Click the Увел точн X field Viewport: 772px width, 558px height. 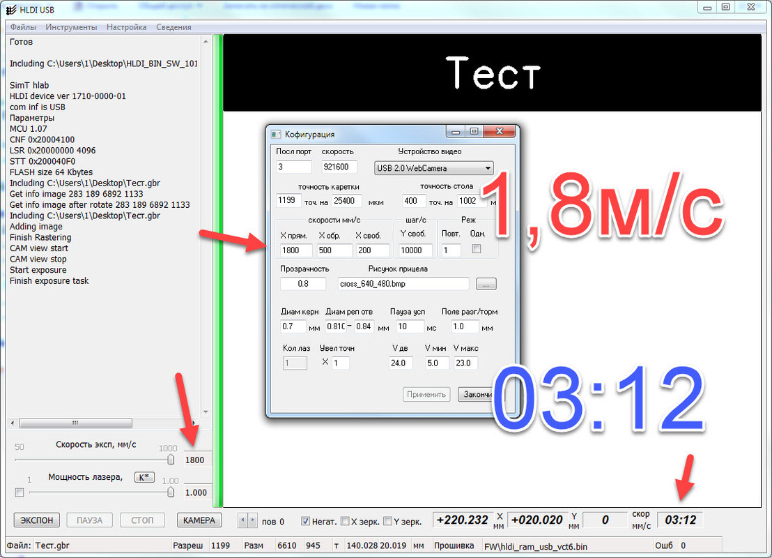point(341,363)
